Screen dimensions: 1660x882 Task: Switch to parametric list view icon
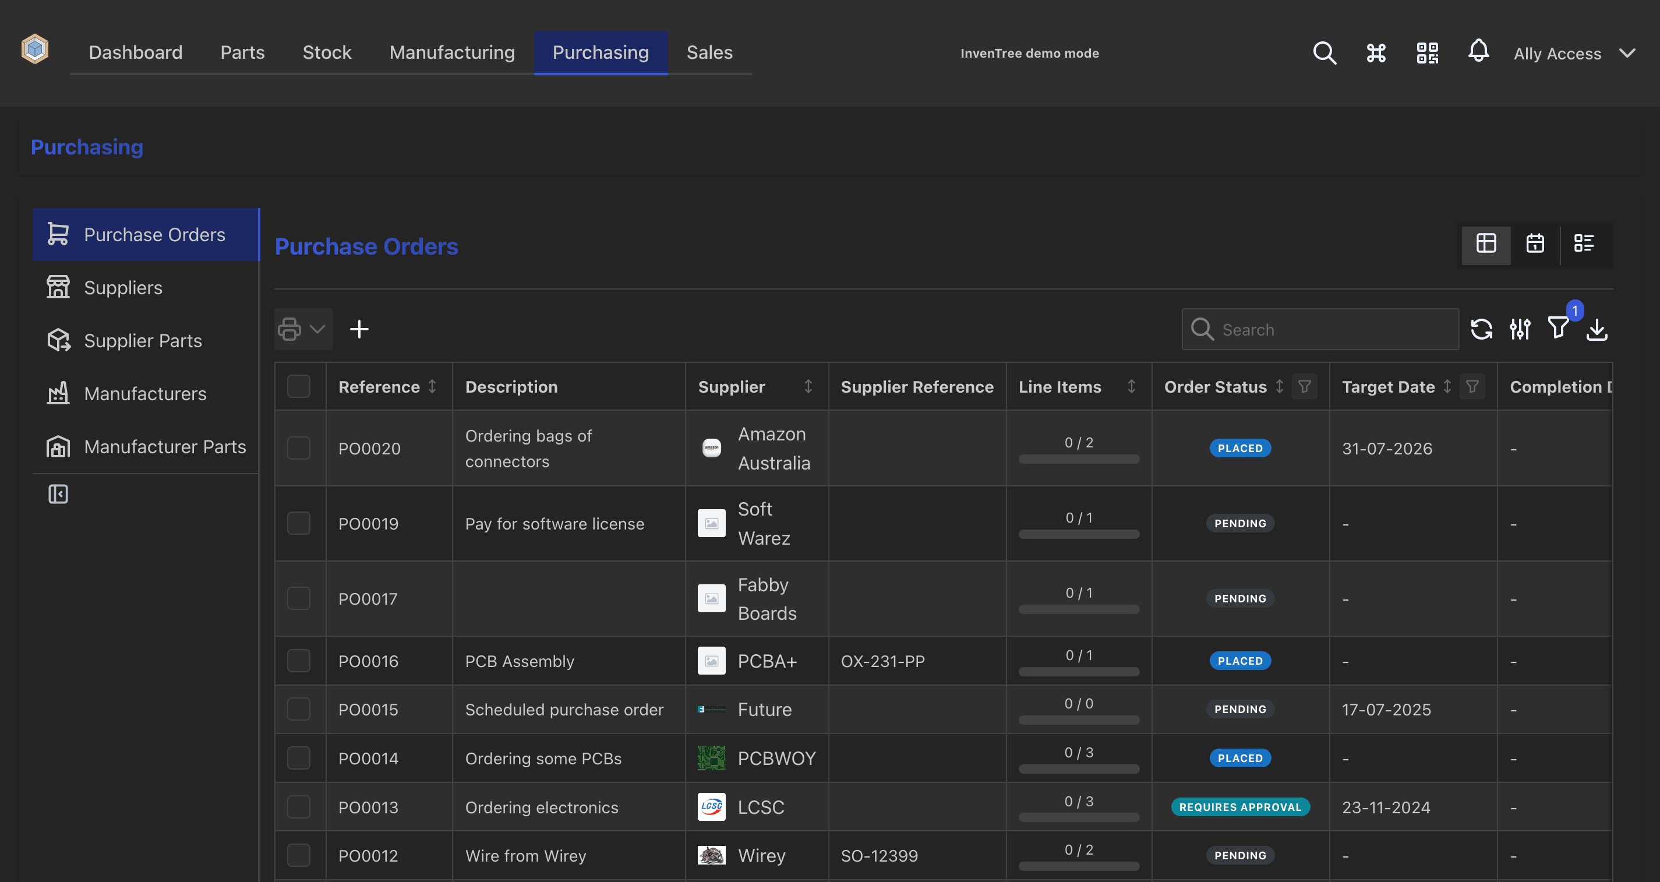pos(1584,244)
